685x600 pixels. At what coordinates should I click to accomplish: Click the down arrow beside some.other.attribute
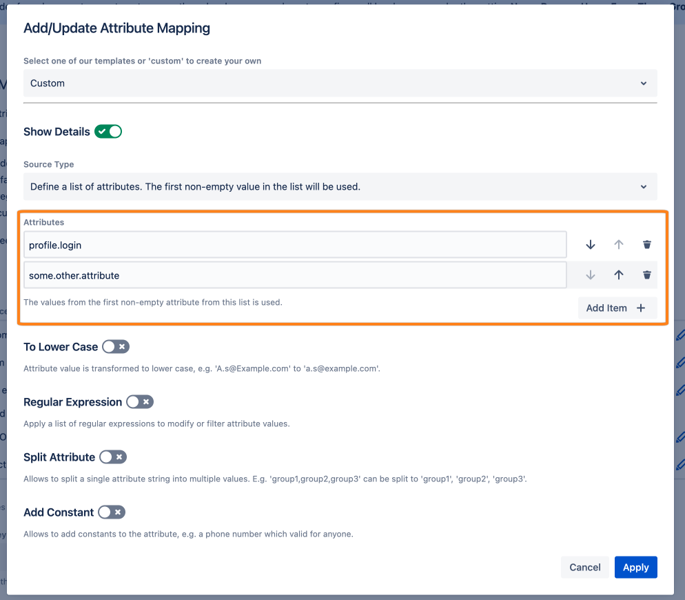click(591, 275)
